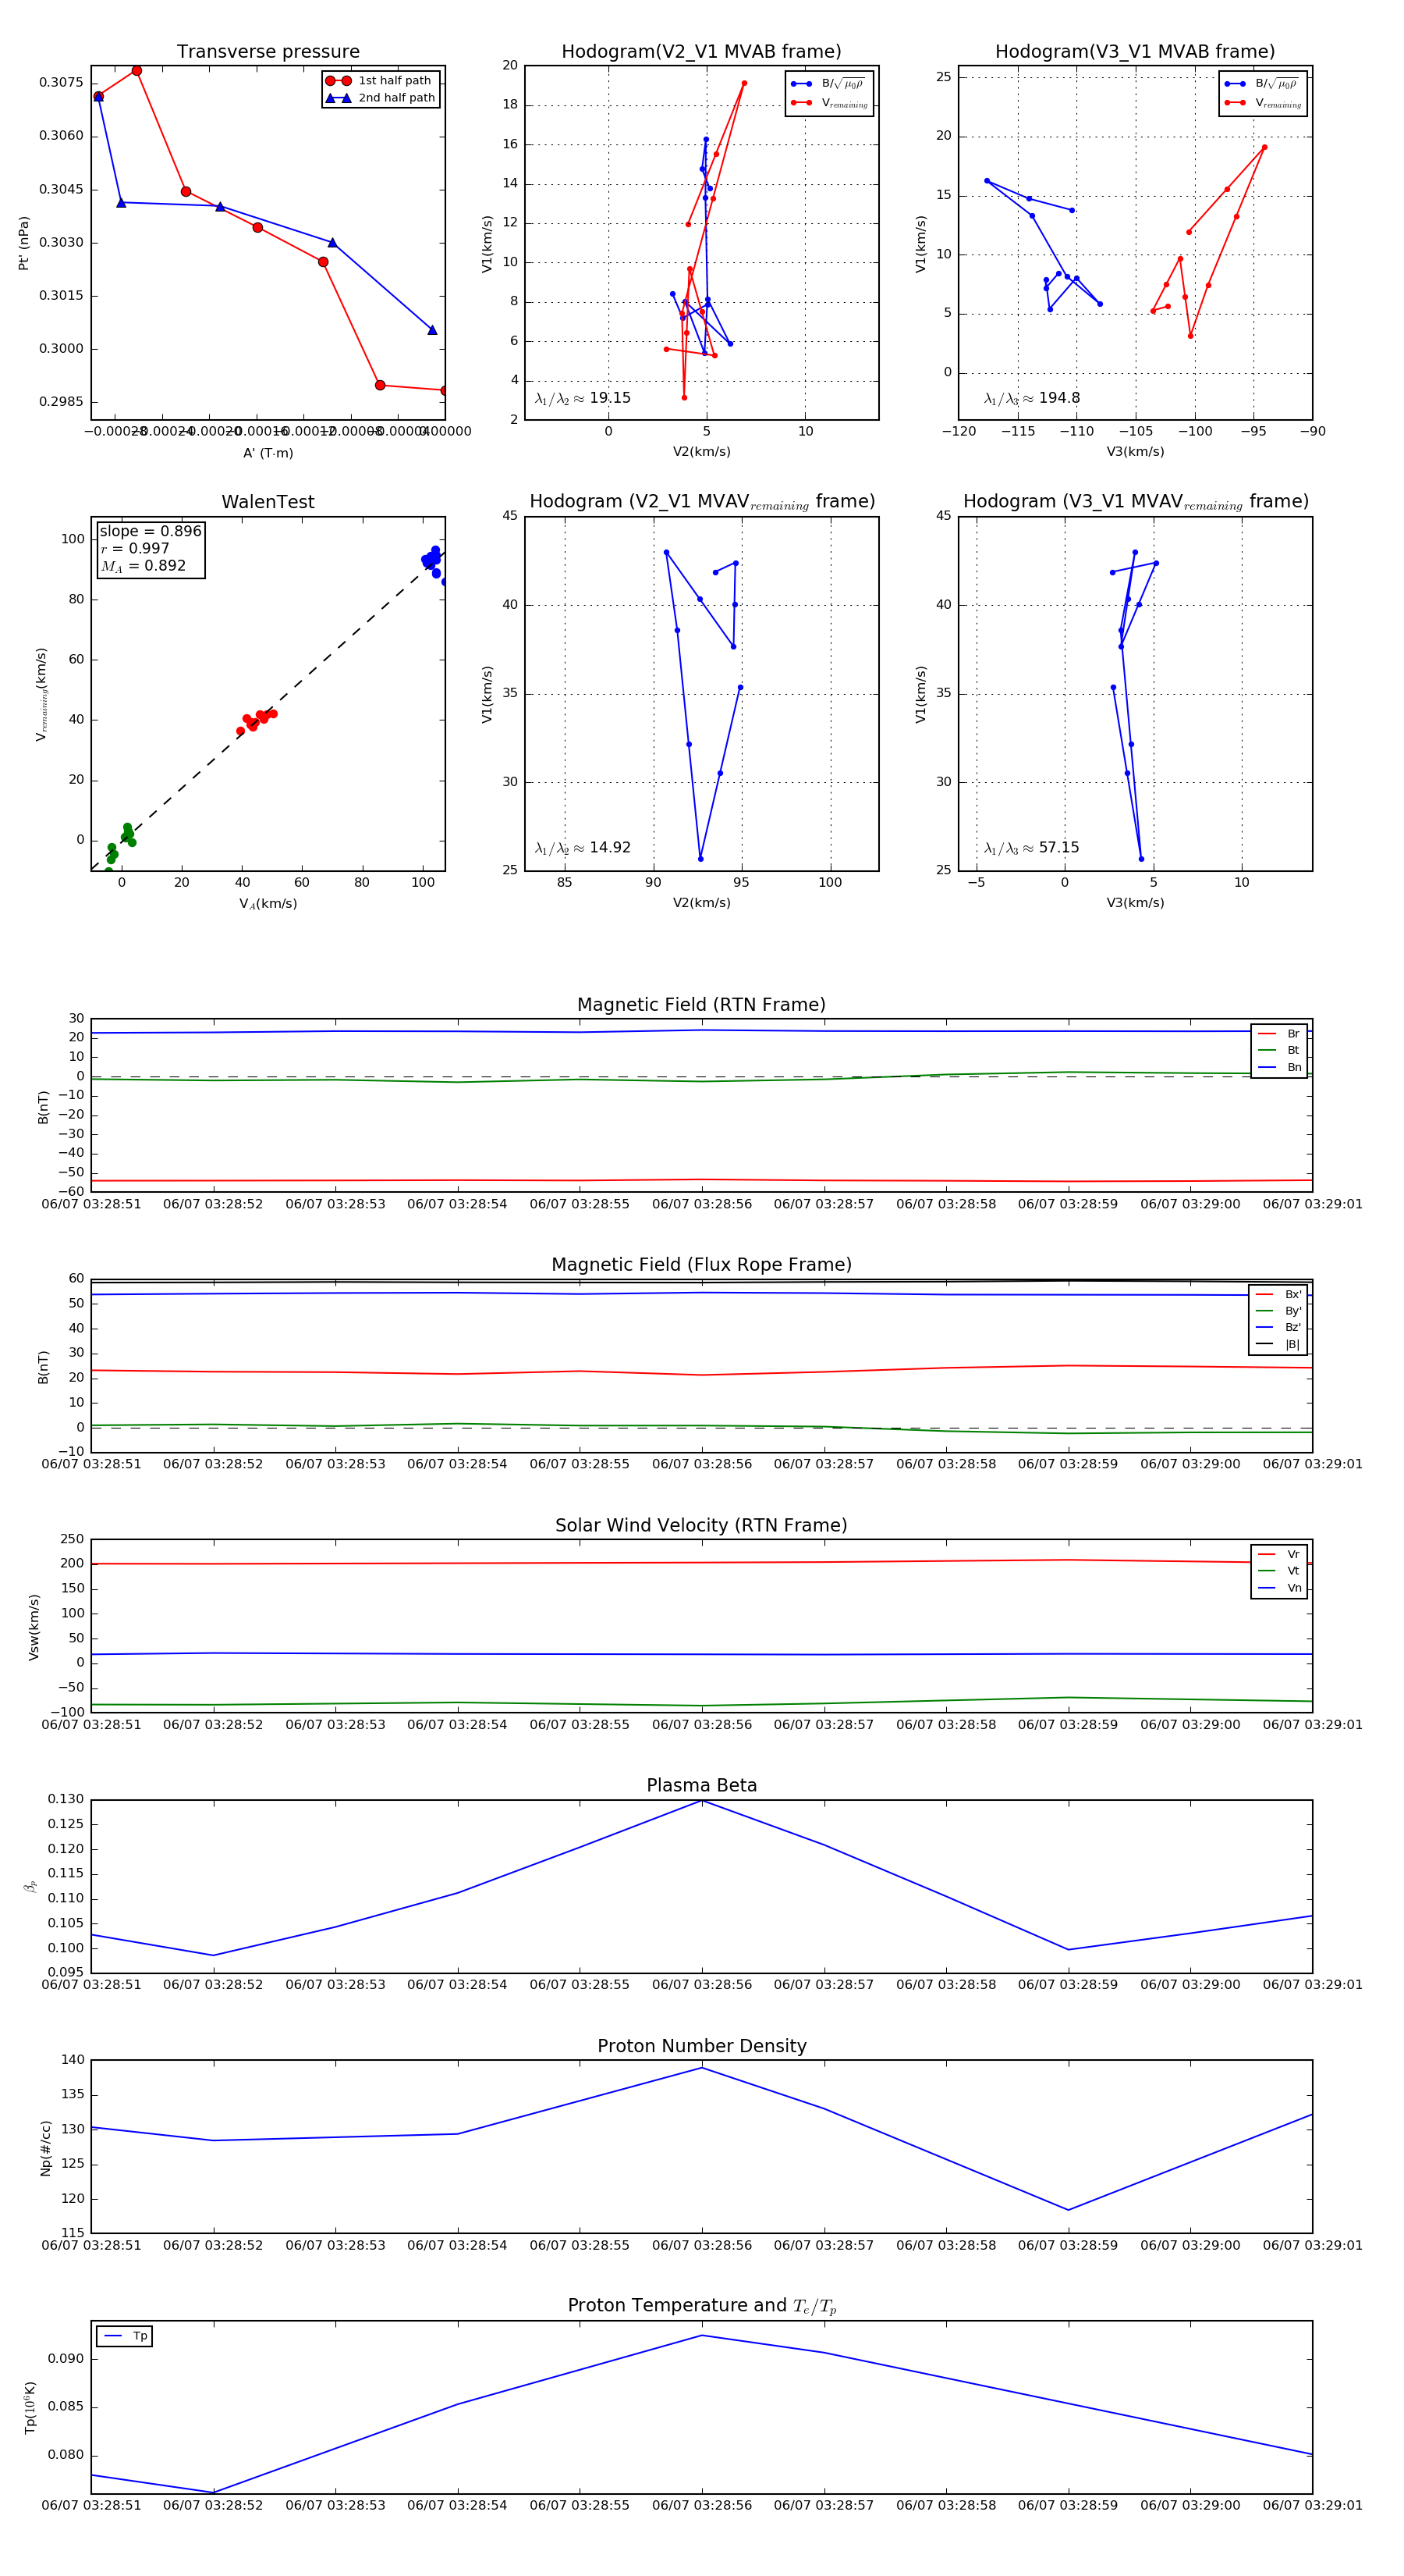Click the "Np(#/cc)" y-axis label
The image size is (1404, 2576).
pos(45,2148)
